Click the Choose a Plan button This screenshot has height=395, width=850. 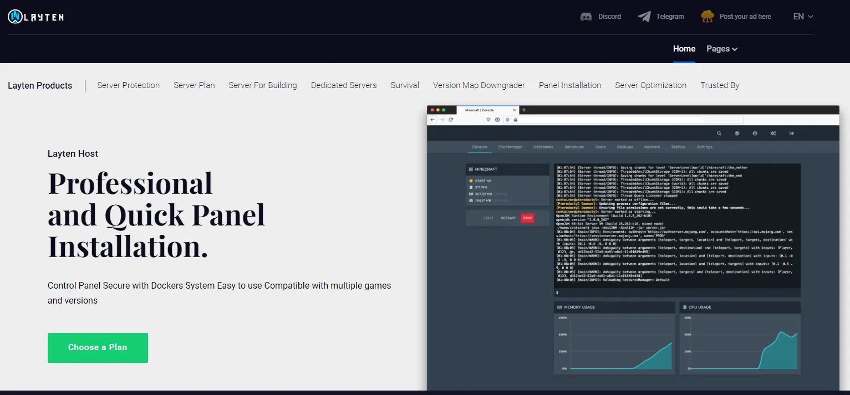pyautogui.click(x=98, y=348)
